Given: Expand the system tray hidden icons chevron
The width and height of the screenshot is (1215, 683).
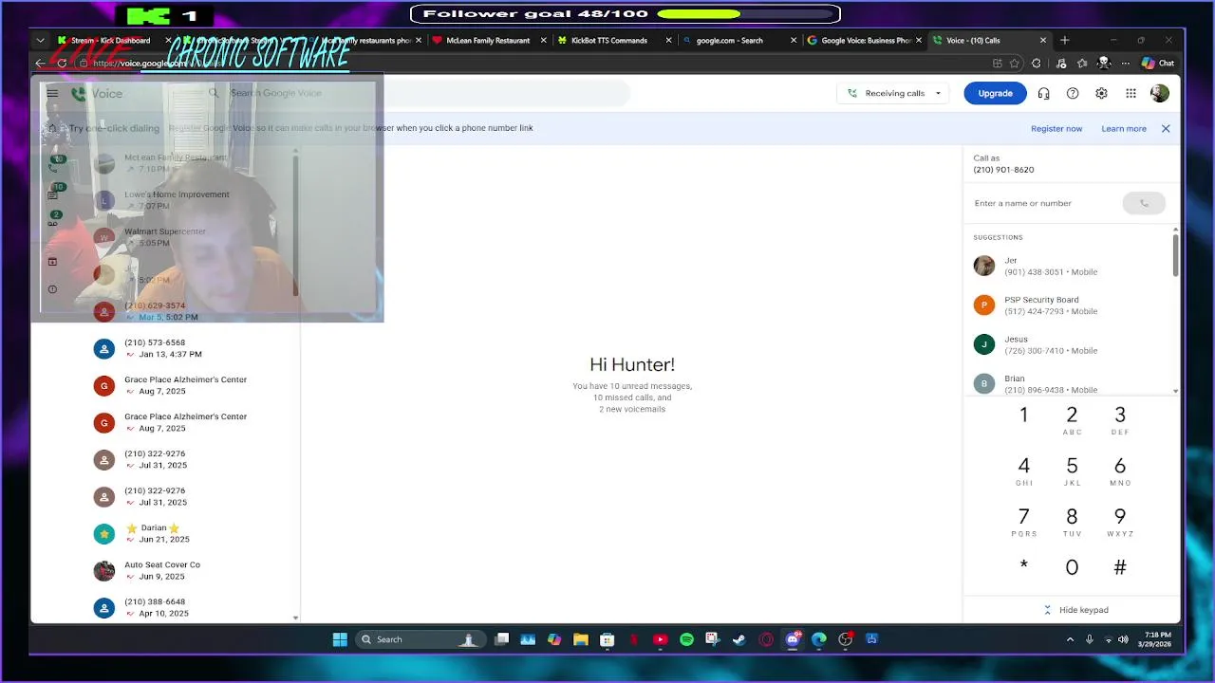Looking at the screenshot, I should [x=1071, y=639].
